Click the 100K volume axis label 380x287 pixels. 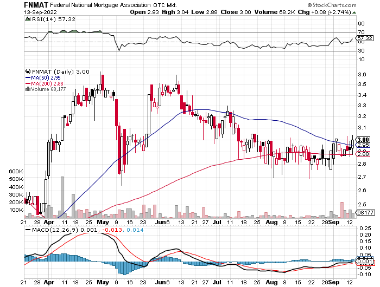tap(16, 210)
